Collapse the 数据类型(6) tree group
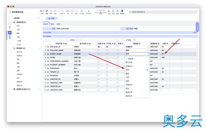 40,22
